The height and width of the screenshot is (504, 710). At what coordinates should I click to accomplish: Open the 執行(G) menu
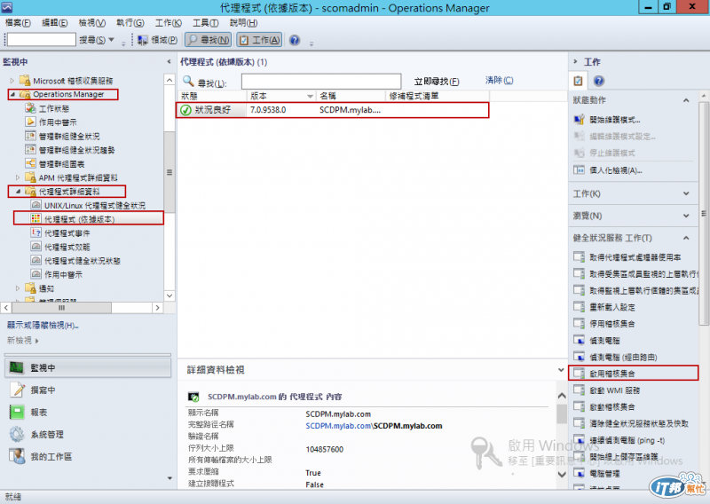click(130, 23)
